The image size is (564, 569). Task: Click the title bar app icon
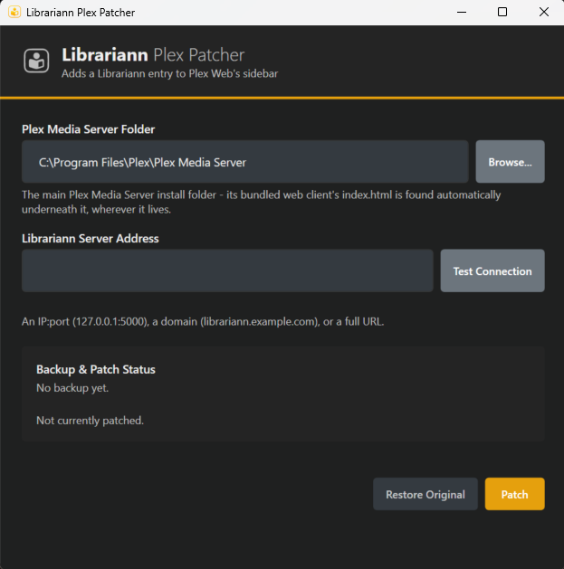point(14,12)
